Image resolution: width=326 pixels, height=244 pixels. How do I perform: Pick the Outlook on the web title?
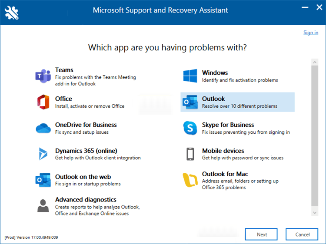(83, 177)
